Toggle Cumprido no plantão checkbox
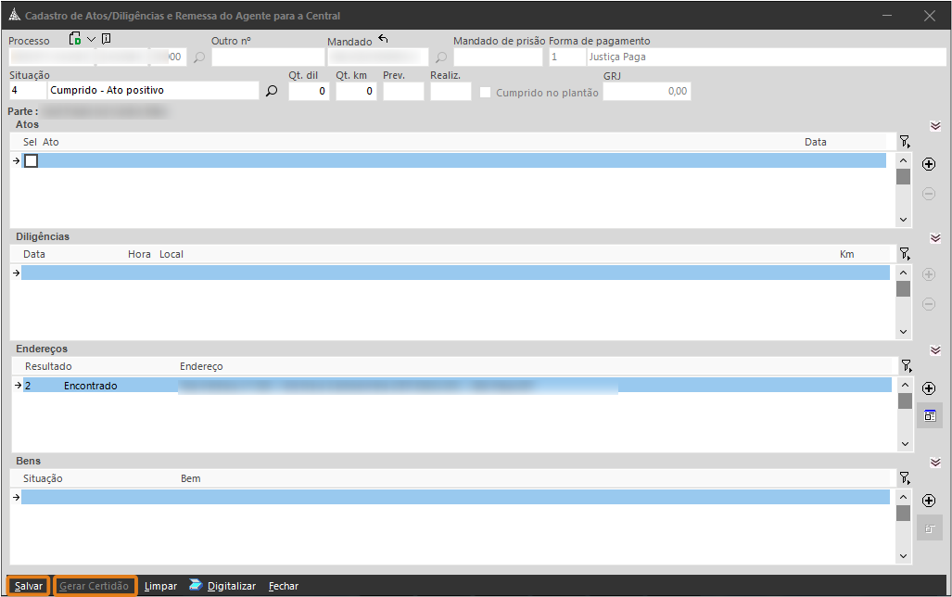 click(485, 93)
